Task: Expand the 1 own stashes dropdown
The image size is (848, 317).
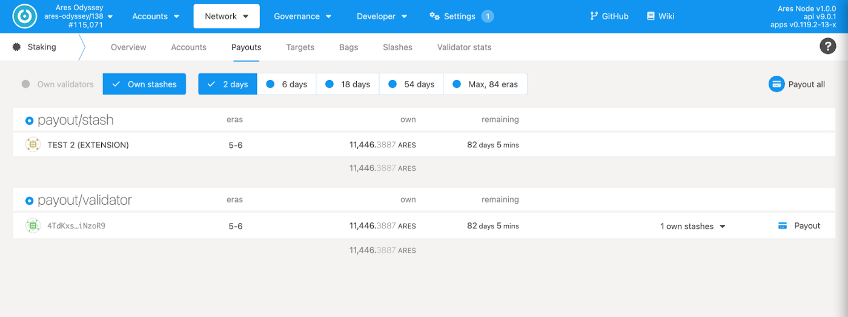Action: tap(693, 226)
